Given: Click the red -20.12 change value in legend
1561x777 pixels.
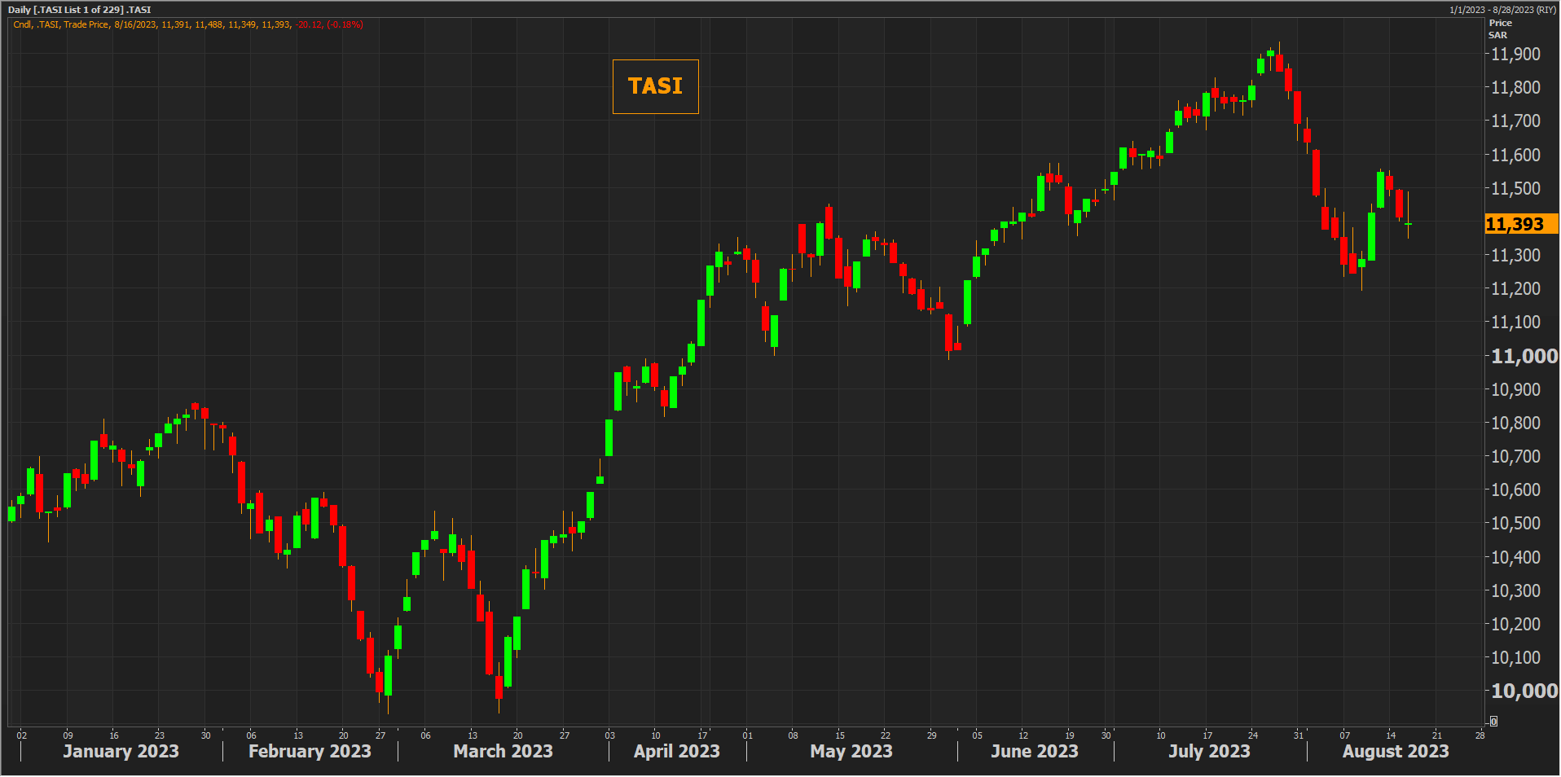Looking at the screenshot, I should [x=309, y=24].
